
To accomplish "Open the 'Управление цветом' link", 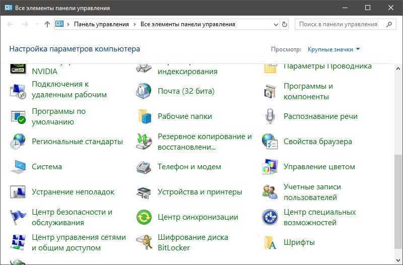I will pyautogui.click(x=319, y=167).
